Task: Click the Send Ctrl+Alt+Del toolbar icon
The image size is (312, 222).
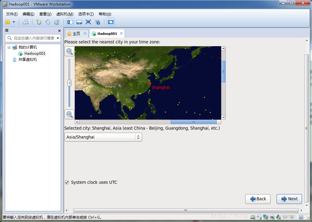Action: point(26,22)
